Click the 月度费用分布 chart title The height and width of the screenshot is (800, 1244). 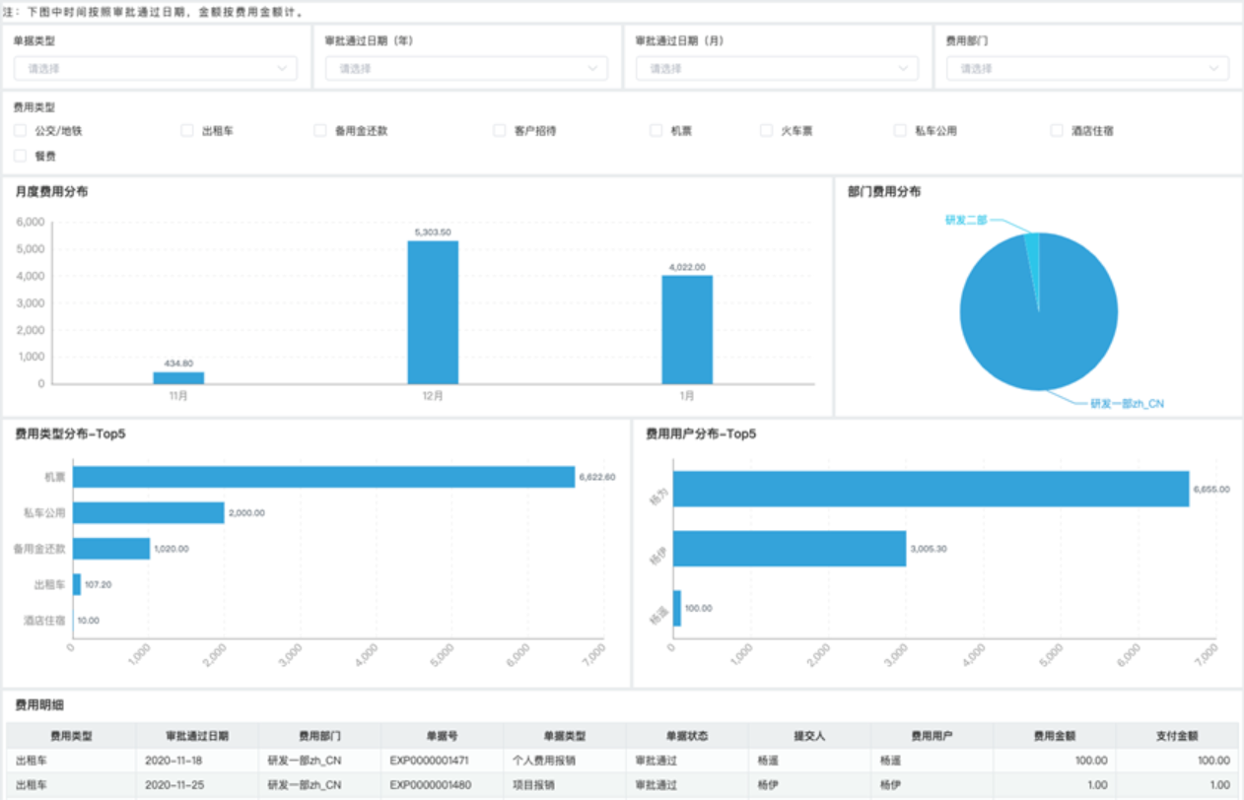click(x=51, y=192)
